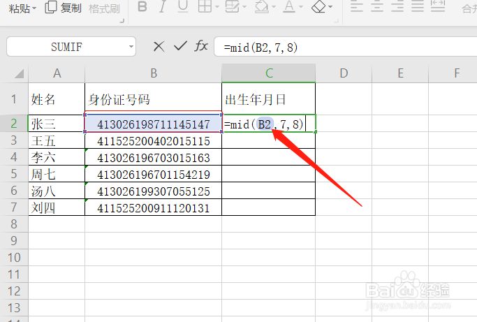Click the cell style brush icon
This screenshot has width=477, height=322.
[x=232, y=6]
